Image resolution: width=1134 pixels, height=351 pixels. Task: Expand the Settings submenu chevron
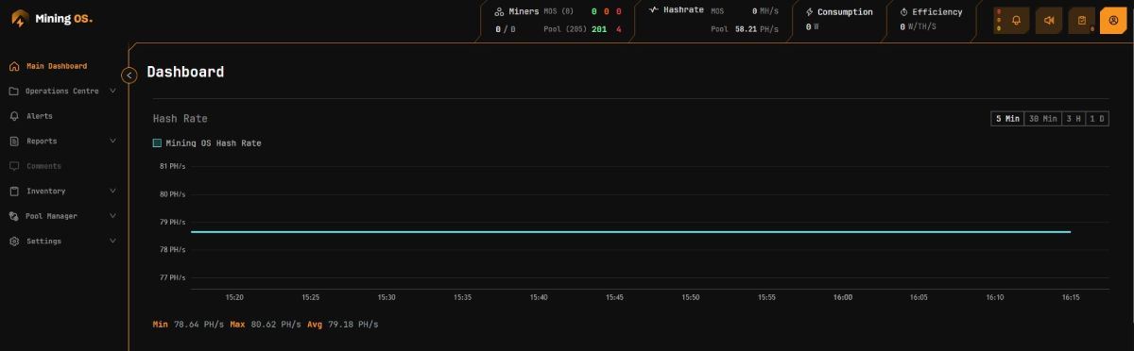pos(113,242)
